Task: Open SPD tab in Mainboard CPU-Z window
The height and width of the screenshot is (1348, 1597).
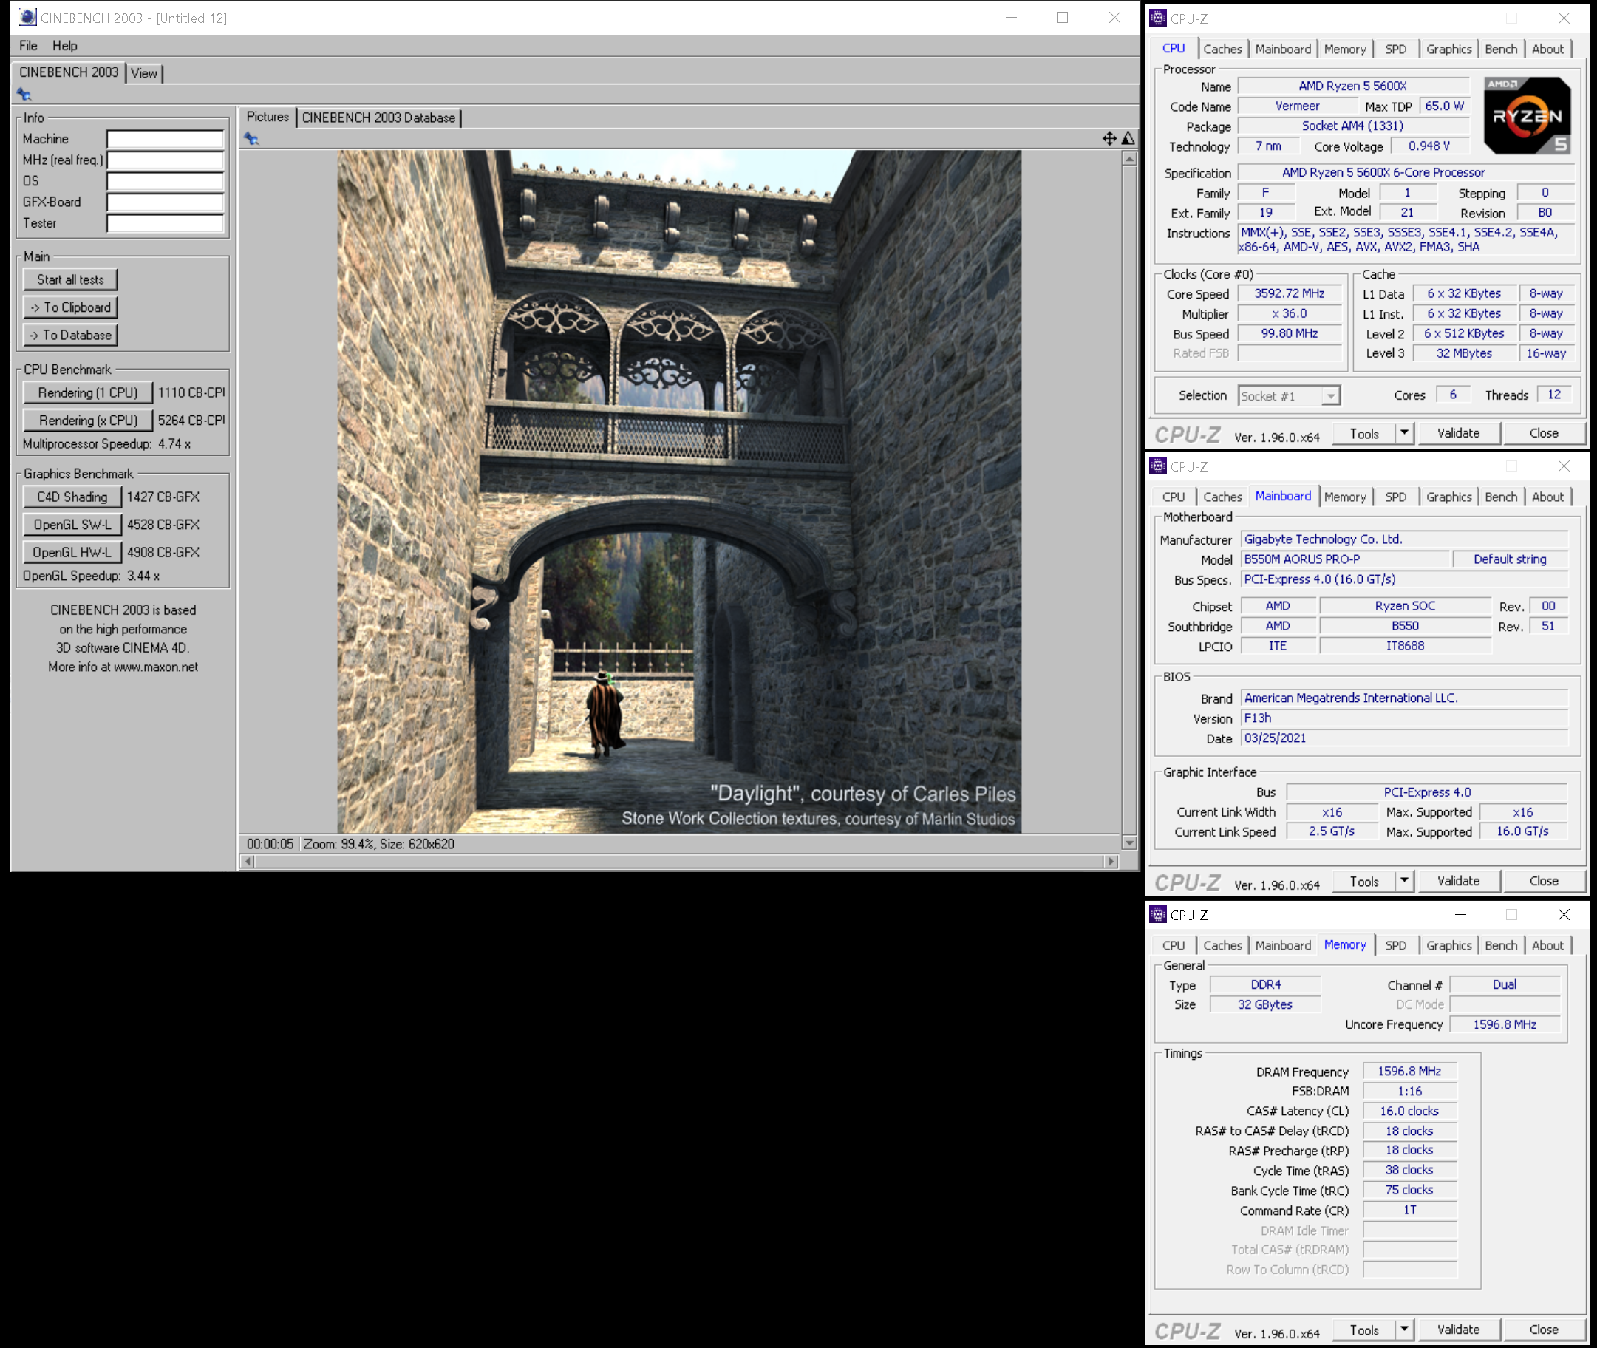Action: point(1395,497)
